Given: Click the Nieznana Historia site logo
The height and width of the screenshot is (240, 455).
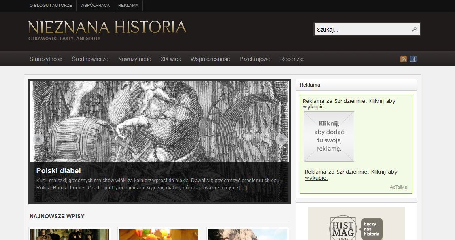Looking at the screenshot, I should [x=107, y=27].
